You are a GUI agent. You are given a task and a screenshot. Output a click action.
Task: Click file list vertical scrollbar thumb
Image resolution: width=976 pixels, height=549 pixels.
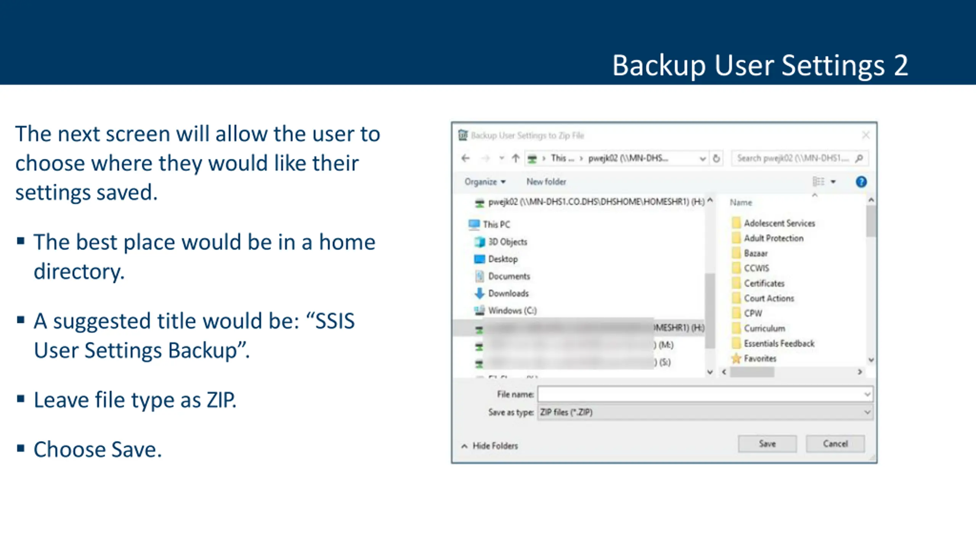(x=871, y=221)
